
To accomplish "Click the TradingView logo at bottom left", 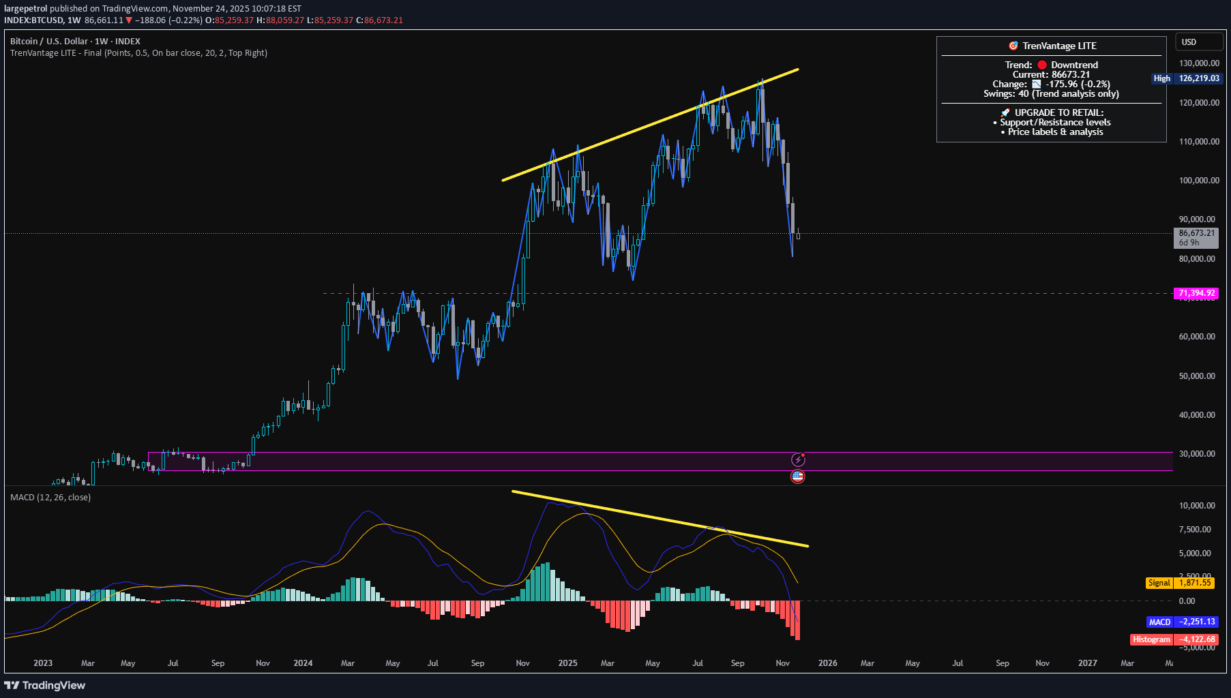I will [x=45, y=685].
